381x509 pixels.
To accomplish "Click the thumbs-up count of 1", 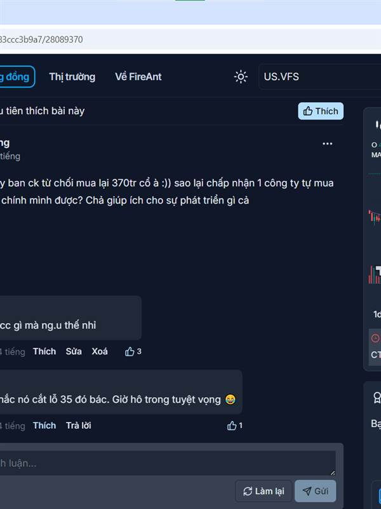I will tap(234, 426).
